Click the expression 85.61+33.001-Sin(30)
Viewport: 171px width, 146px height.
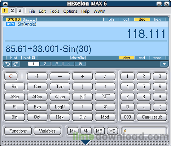(48, 49)
